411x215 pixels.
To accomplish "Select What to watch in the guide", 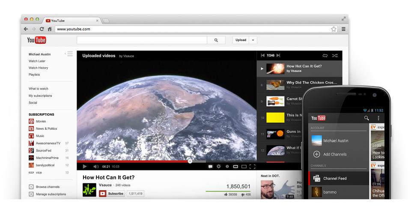I will click(x=38, y=89).
